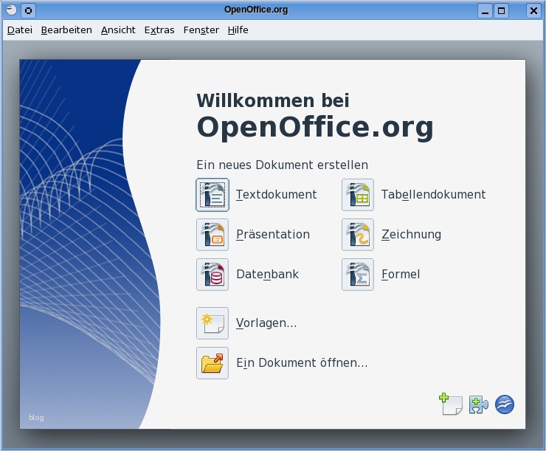546x451 pixels.
Task: Start a Zeichnung with the drawing icon
Action: (x=358, y=235)
